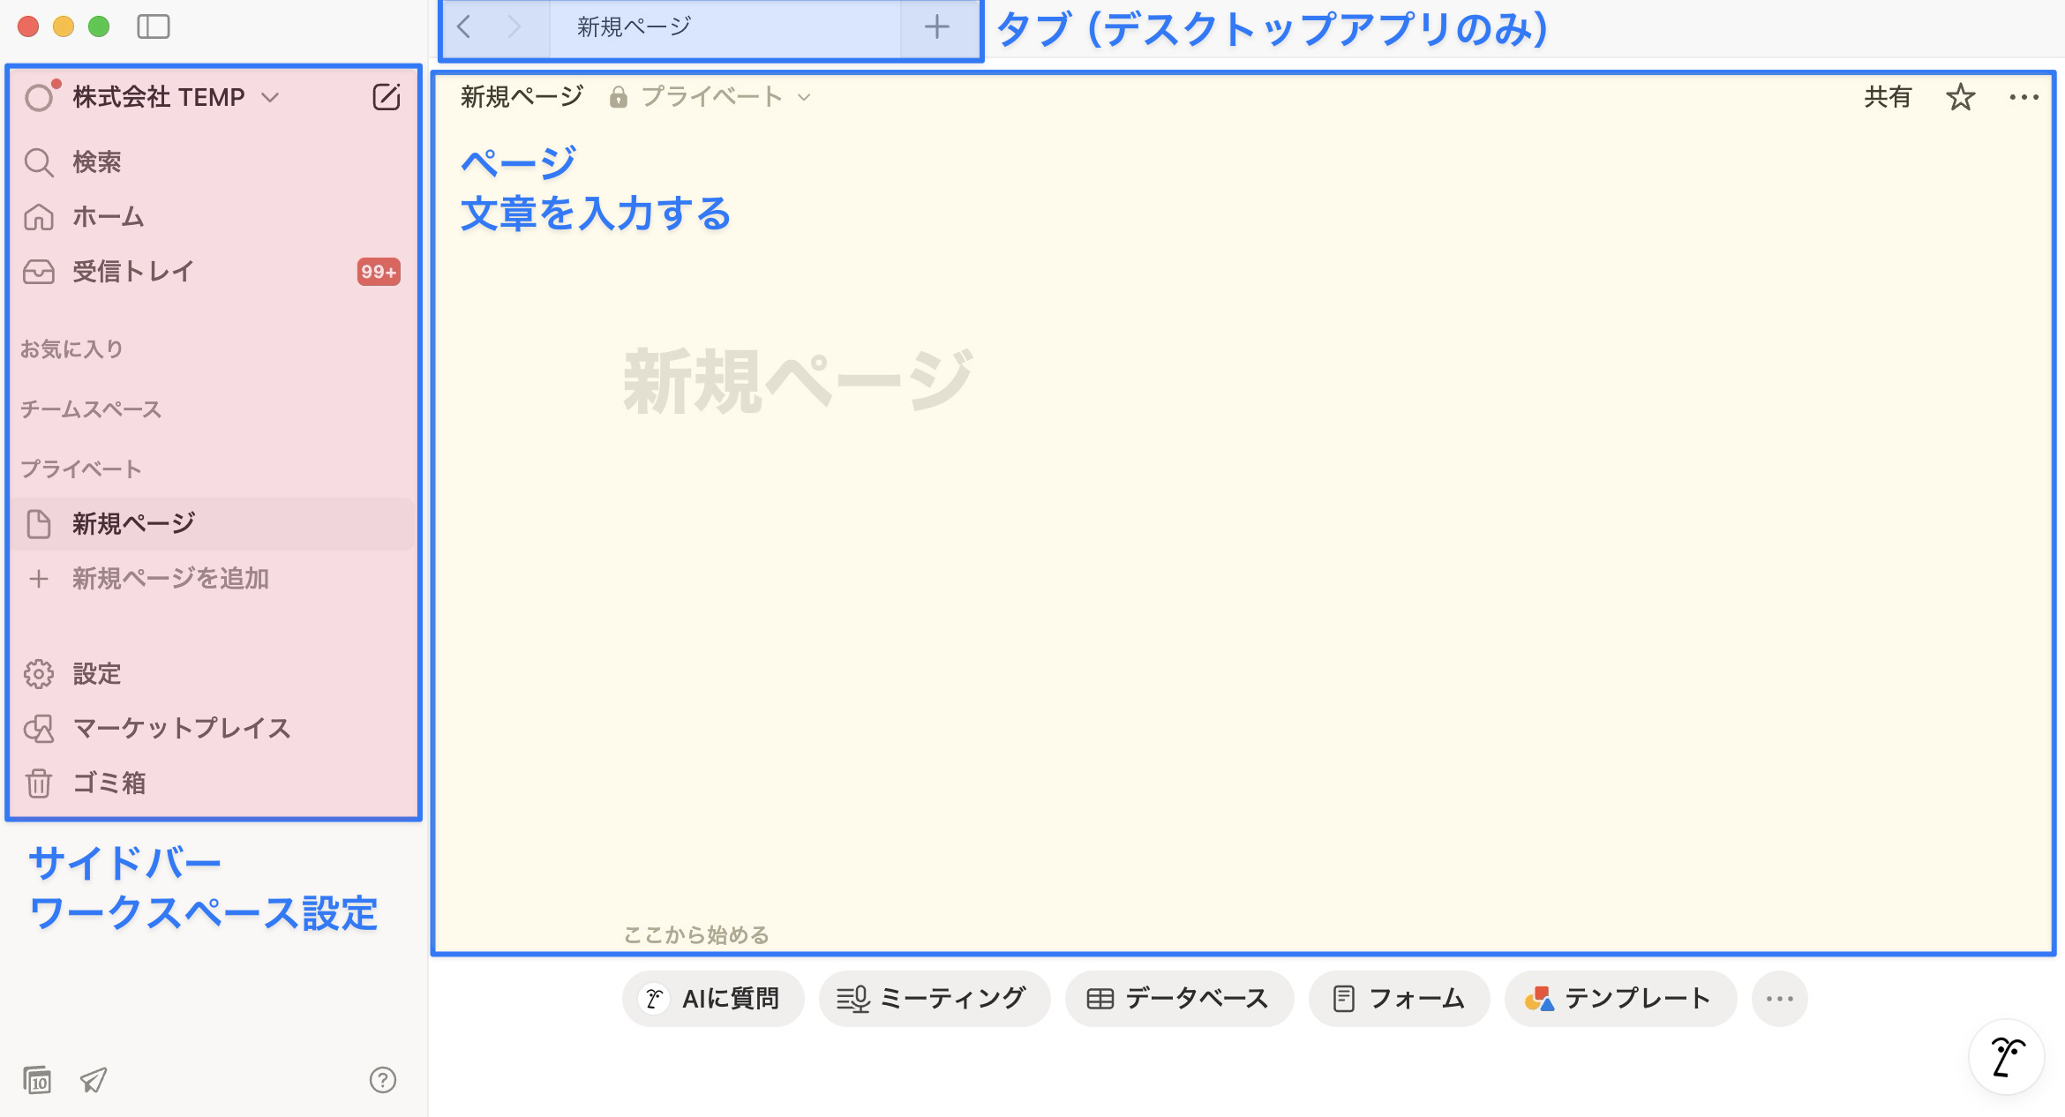
Task: Open the ゴミ箱 trash
Action: pyautogui.click(x=212, y=783)
